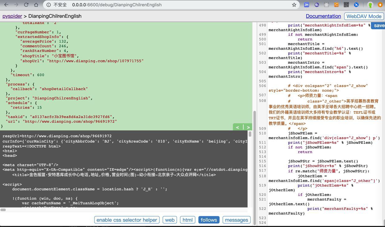Click code line number 510
This screenshot has width=385, height=227.
click(x=262, y=133)
